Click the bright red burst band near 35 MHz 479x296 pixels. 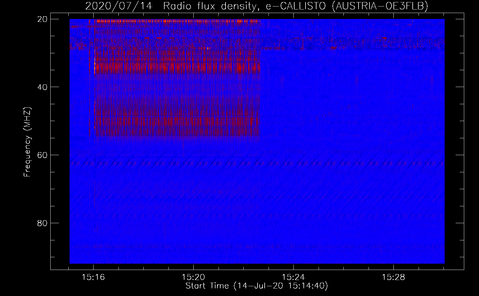[177, 68]
